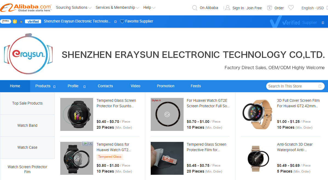Screen dimensions: 328x180
Task: Open the Promotion tab
Action: pos(166,86)
